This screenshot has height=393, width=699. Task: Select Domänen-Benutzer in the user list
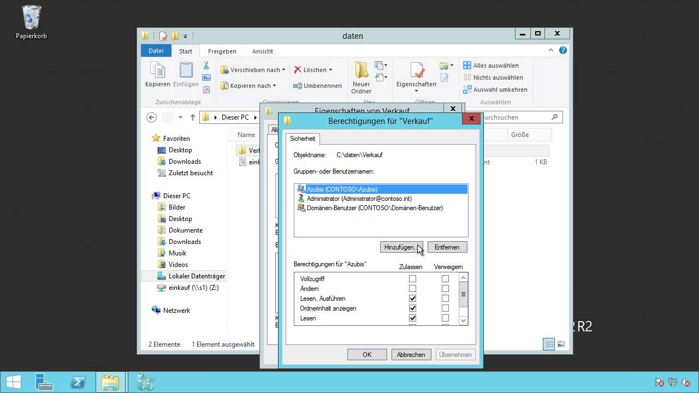point(370,208)
